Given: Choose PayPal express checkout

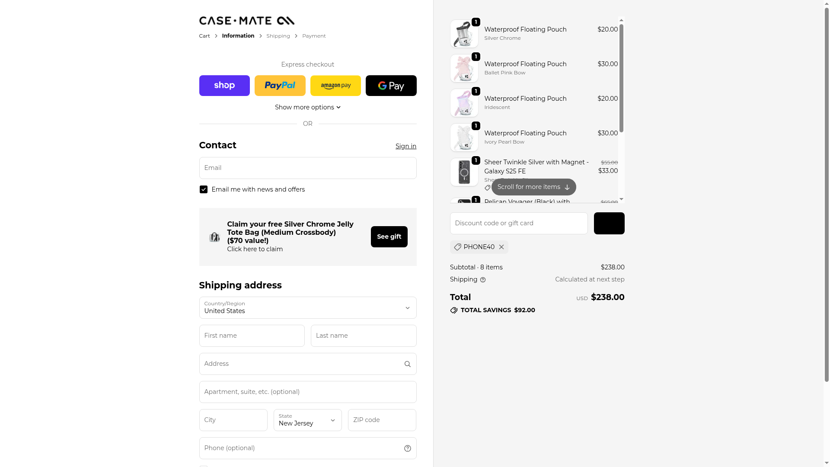Looking at the screenshot, I should click(x=280, y=86).
